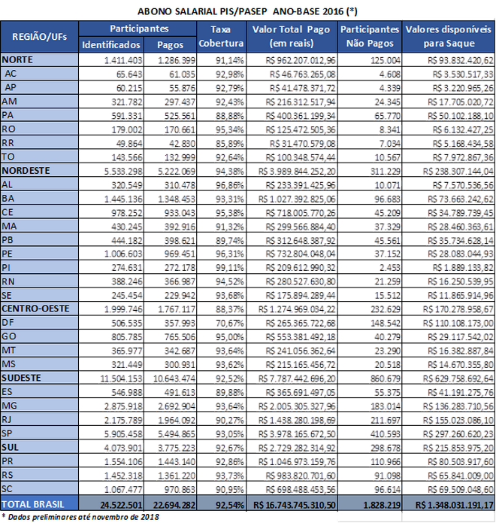The width and height of the screenshot is (496, 523).
Task: Click the SUL region row label
Action: pos(14,446)
